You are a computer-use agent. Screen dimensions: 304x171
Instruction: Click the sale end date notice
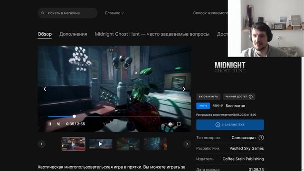(x=226, y=115)
